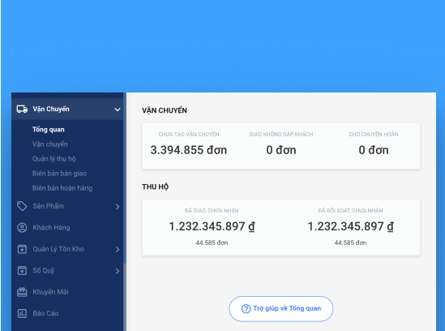Click the tag icon for Sản Phẩm

pyautogui.click(x=22, y=206)
